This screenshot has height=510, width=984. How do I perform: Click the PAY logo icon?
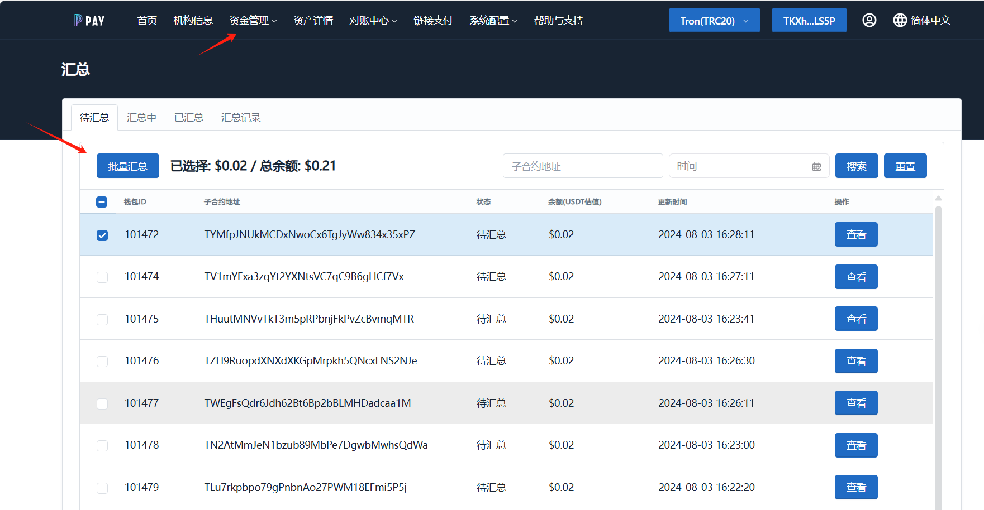89,21
